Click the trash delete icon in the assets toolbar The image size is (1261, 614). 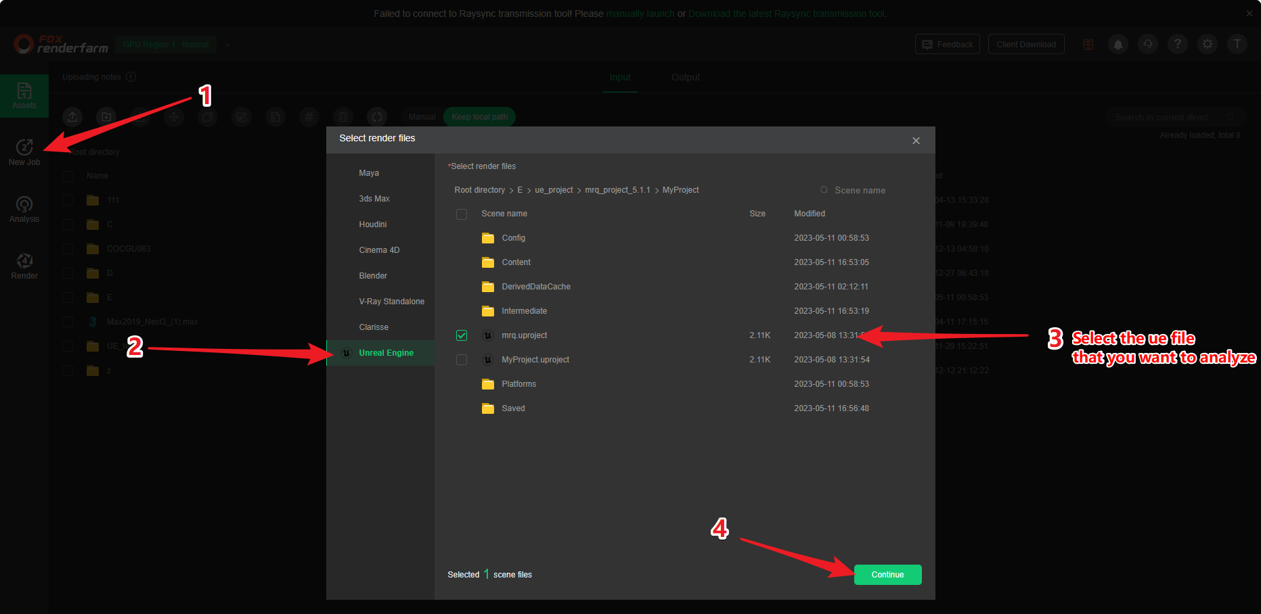(x=343, y=117)
